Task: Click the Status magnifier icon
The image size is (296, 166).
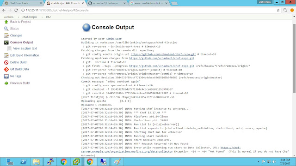Action: [6, 29]
